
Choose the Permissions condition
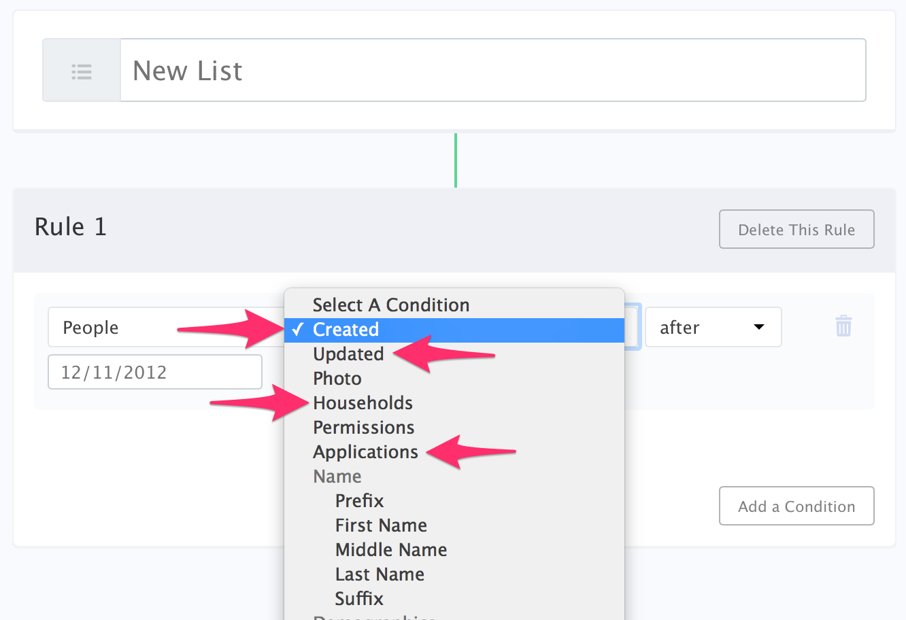(363, 428)
